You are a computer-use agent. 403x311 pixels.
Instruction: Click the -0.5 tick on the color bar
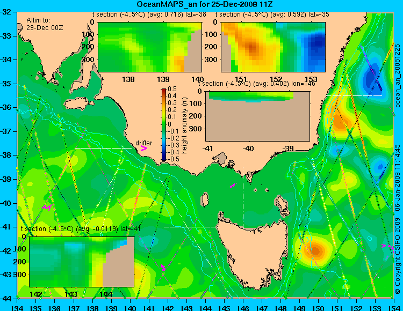point(172,159)
